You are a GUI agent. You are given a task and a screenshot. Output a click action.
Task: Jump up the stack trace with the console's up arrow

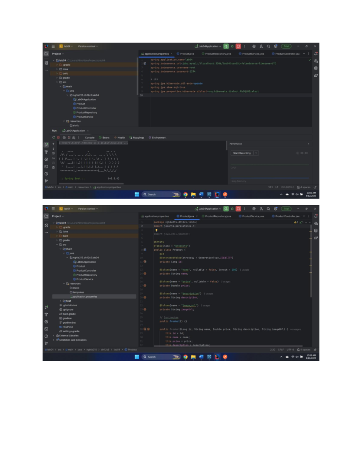pos(53,144)
